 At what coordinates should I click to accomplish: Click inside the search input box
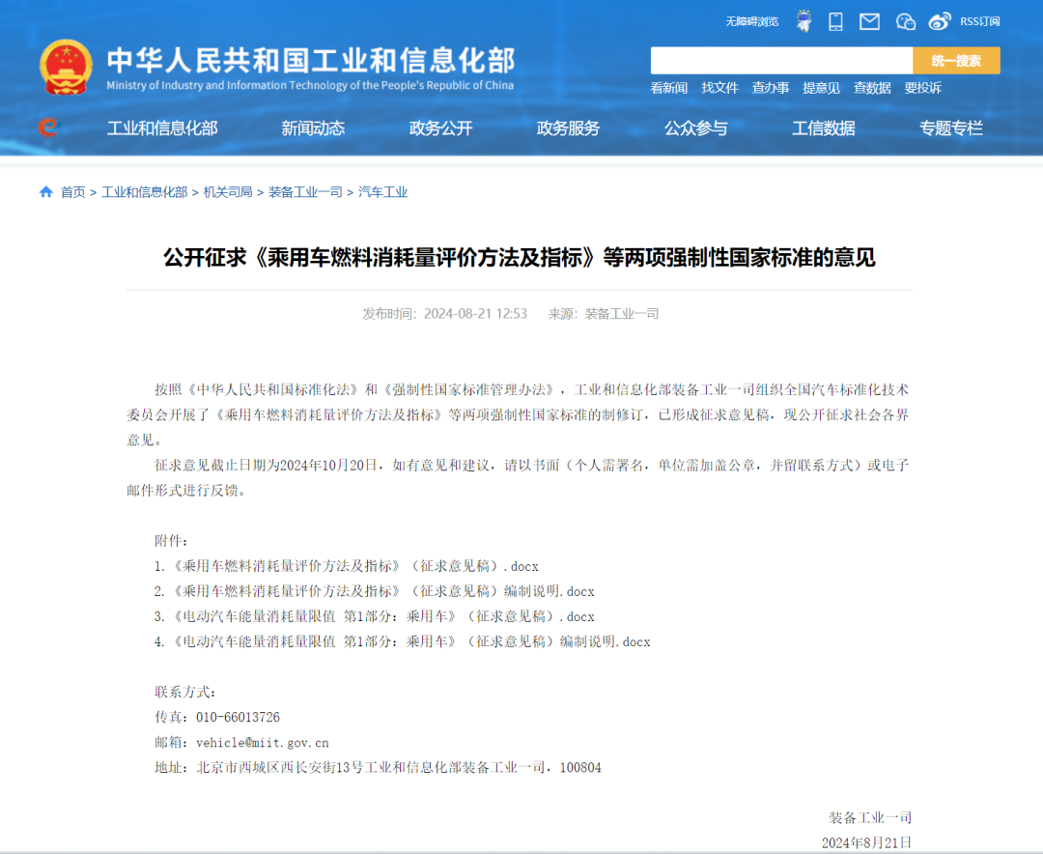pyautogui.click(x=782, y=60)
